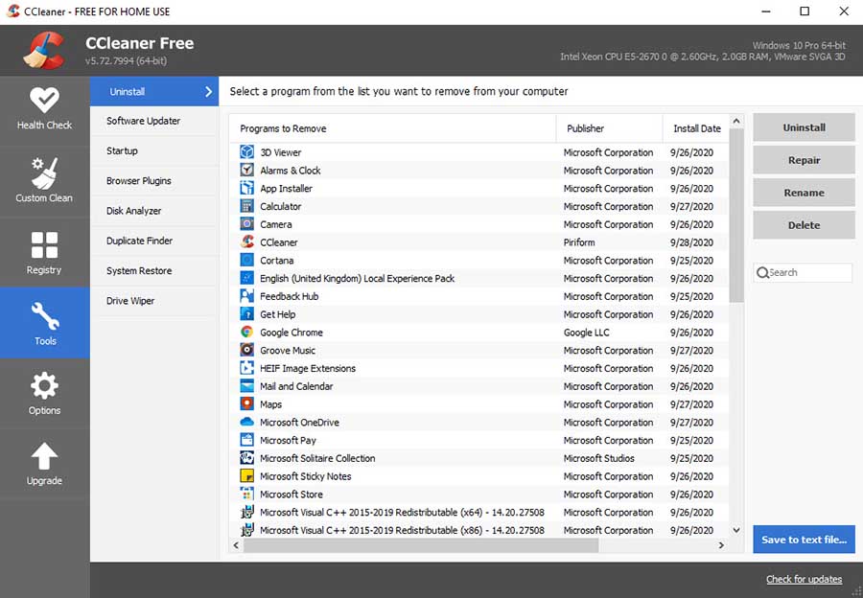Screen dimensions: 863x598
Task: Click the horizontal scrollbar thumb
Action: (421, 545)
